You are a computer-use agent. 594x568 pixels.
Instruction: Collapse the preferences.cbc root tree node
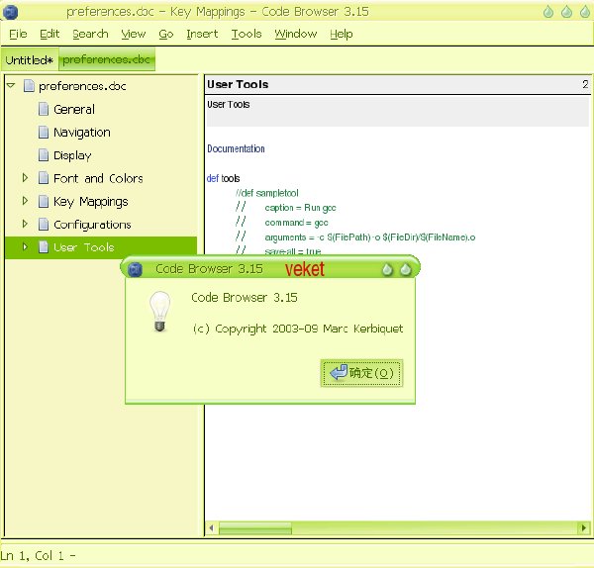pos(11,85)
